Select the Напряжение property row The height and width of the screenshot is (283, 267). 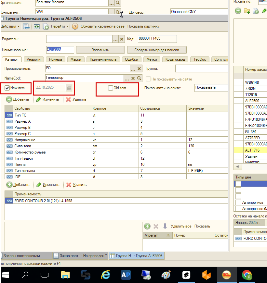[x=116, y=140]
